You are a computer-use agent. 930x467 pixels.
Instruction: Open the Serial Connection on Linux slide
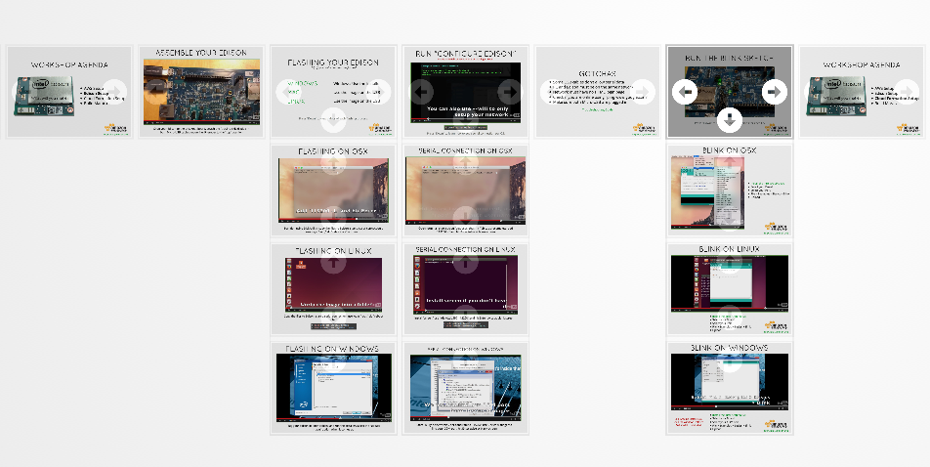(x=466, y=289)
